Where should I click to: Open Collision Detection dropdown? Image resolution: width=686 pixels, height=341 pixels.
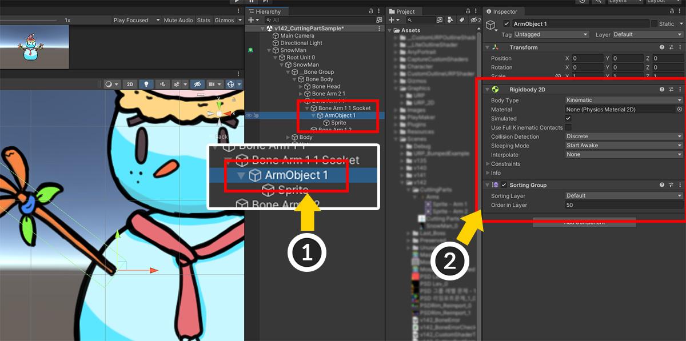(624, 137)
